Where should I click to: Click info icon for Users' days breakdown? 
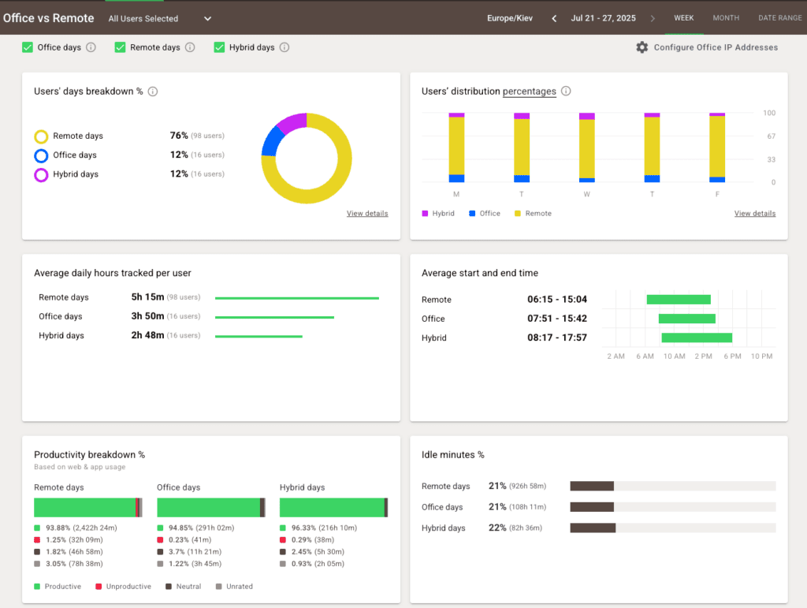153,91
